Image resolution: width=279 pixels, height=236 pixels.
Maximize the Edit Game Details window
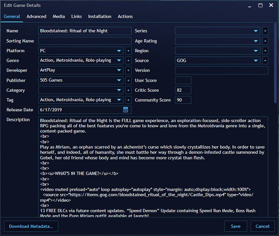coord(260,6)
